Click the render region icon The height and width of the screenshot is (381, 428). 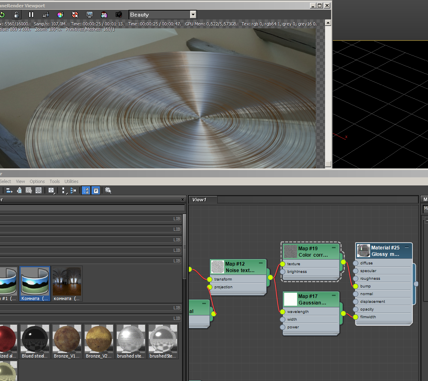(x=104, y=15)
